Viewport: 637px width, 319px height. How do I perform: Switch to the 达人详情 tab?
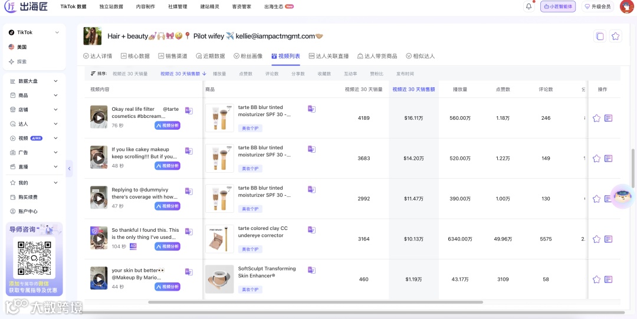coord(97,56)
